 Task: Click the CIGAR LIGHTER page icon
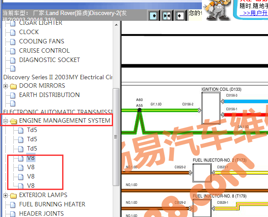[x=13, y=24]
